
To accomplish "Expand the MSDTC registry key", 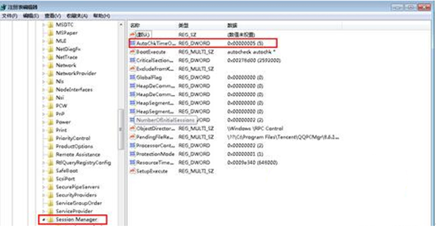I will [44, 25].
